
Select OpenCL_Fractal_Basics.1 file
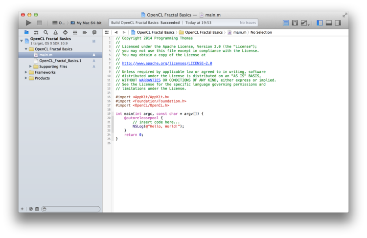coord(60,61)
